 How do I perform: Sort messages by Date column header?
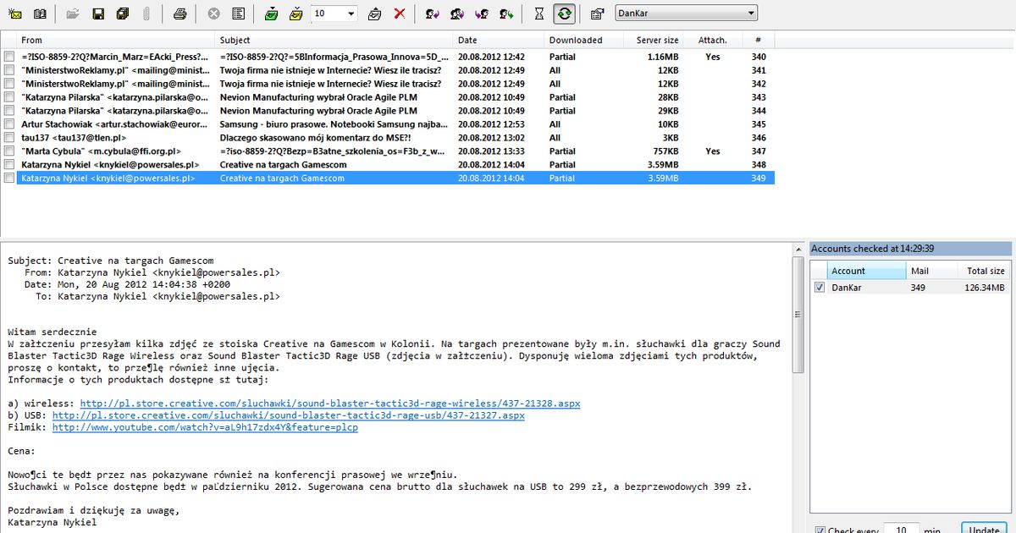pos(500,40)
